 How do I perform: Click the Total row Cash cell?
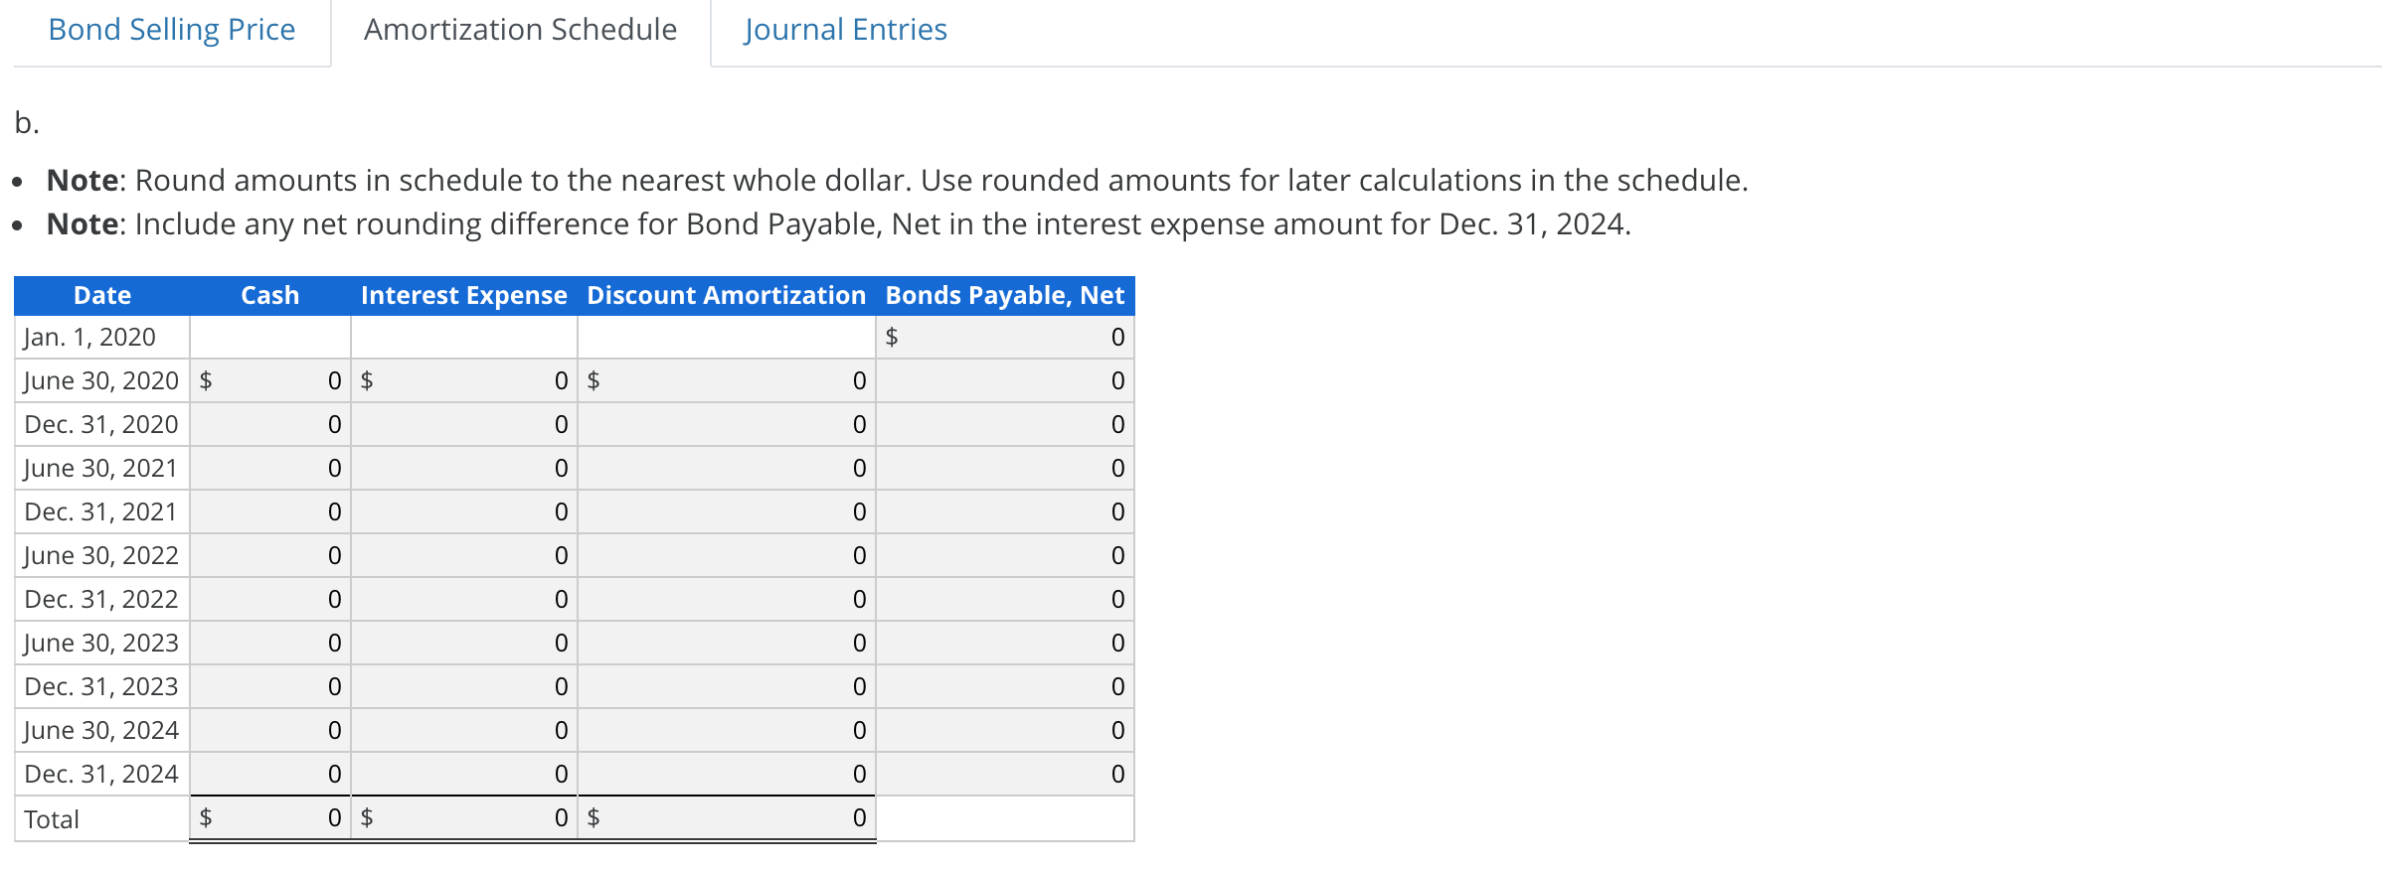269,818
